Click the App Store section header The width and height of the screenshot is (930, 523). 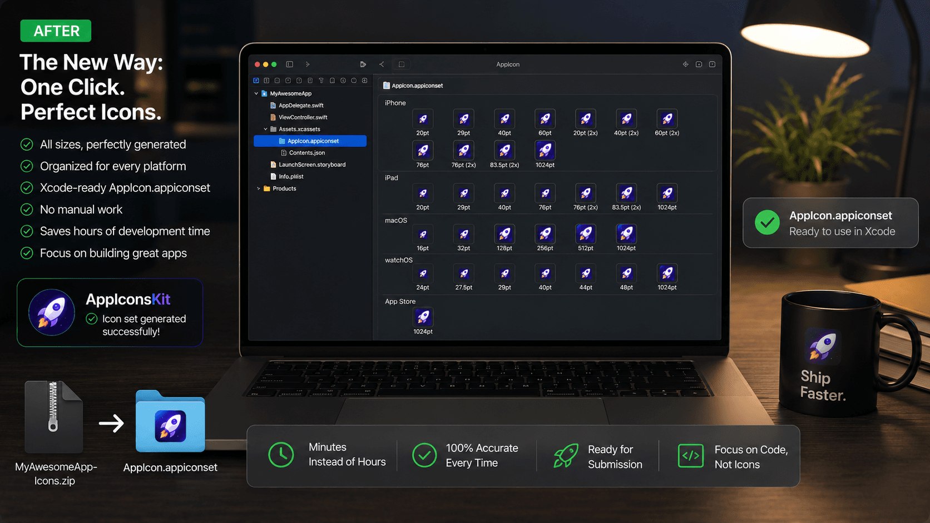click(x=400, y=302)
